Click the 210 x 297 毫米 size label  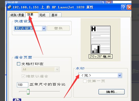(101, 57)
